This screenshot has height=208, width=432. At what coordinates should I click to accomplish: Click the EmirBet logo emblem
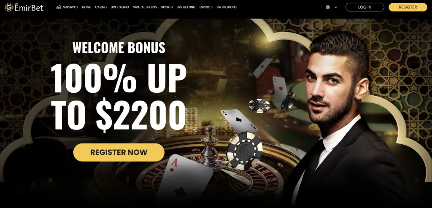9,7
